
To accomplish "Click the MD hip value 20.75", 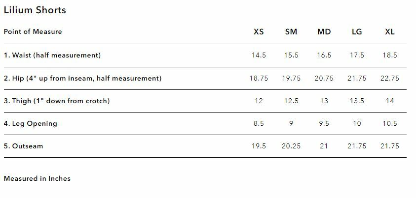I will 324,78.
